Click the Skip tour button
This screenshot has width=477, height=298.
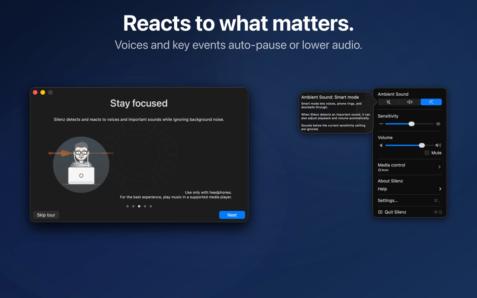46,215
